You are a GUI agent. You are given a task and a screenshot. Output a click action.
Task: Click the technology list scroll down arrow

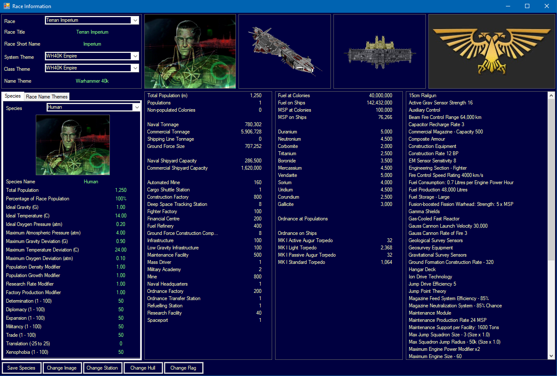551,356
